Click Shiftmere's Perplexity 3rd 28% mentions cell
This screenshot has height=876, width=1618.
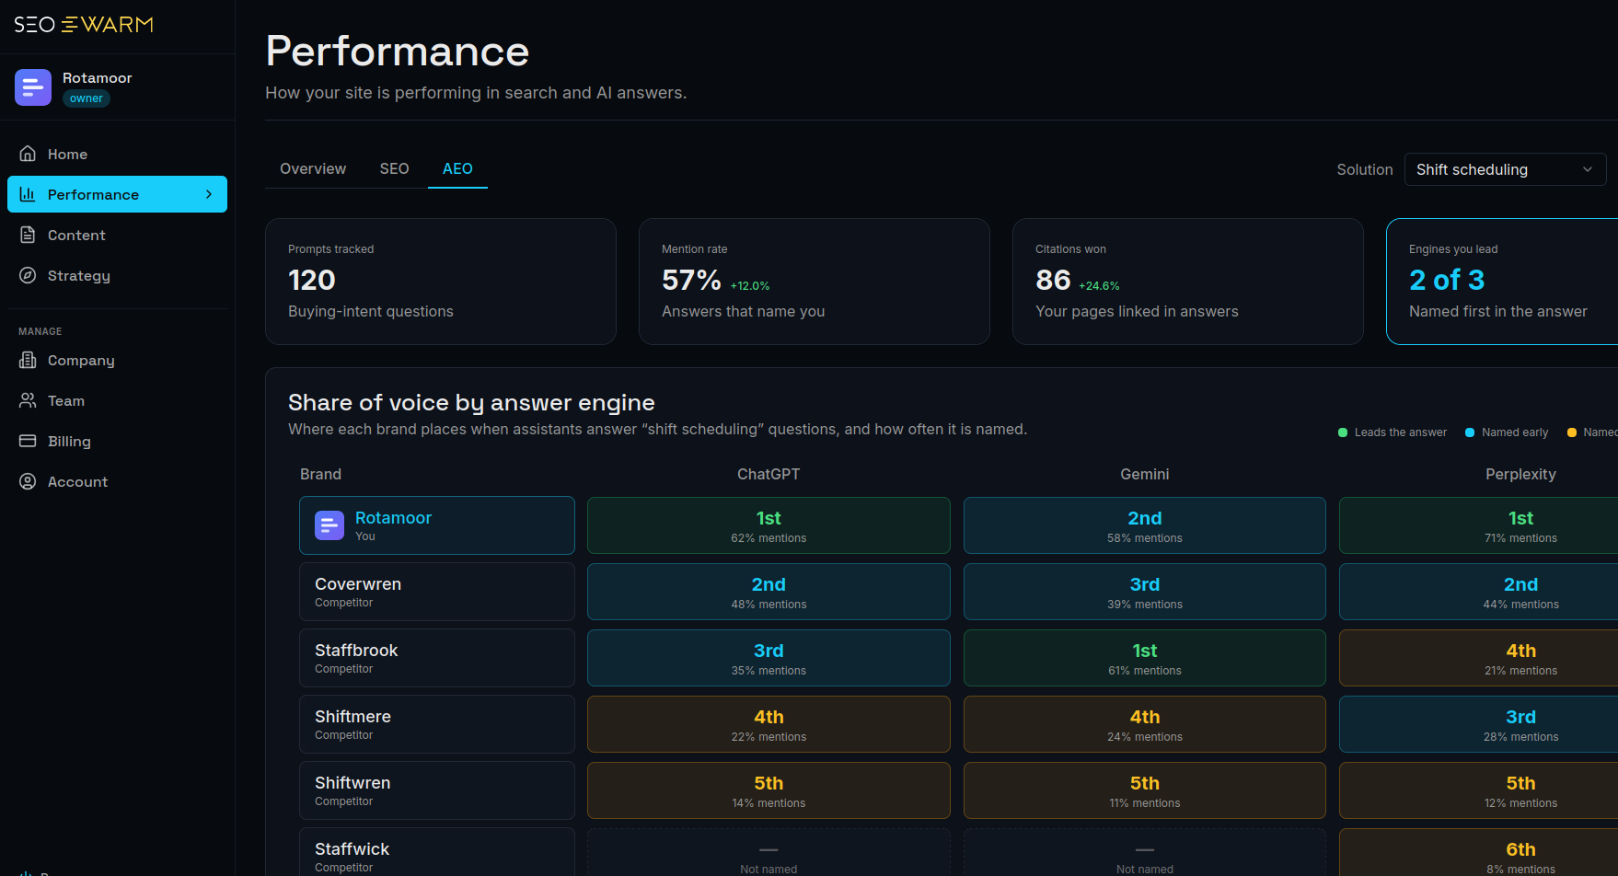(1478, 724)
